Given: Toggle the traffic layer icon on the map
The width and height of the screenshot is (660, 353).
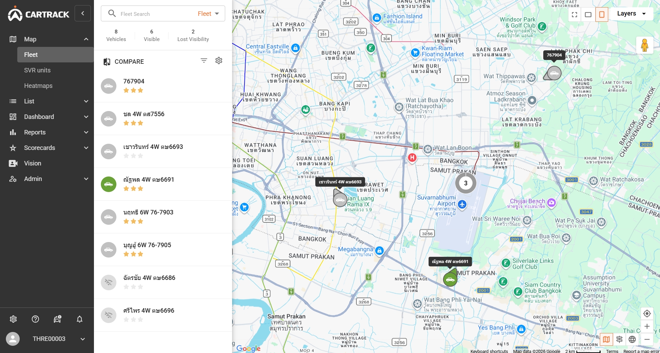Looking at the screenshot, I should [620, 340].
